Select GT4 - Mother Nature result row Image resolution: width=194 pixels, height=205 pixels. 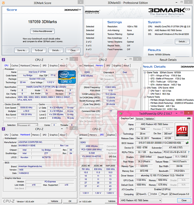click(166, 85)
